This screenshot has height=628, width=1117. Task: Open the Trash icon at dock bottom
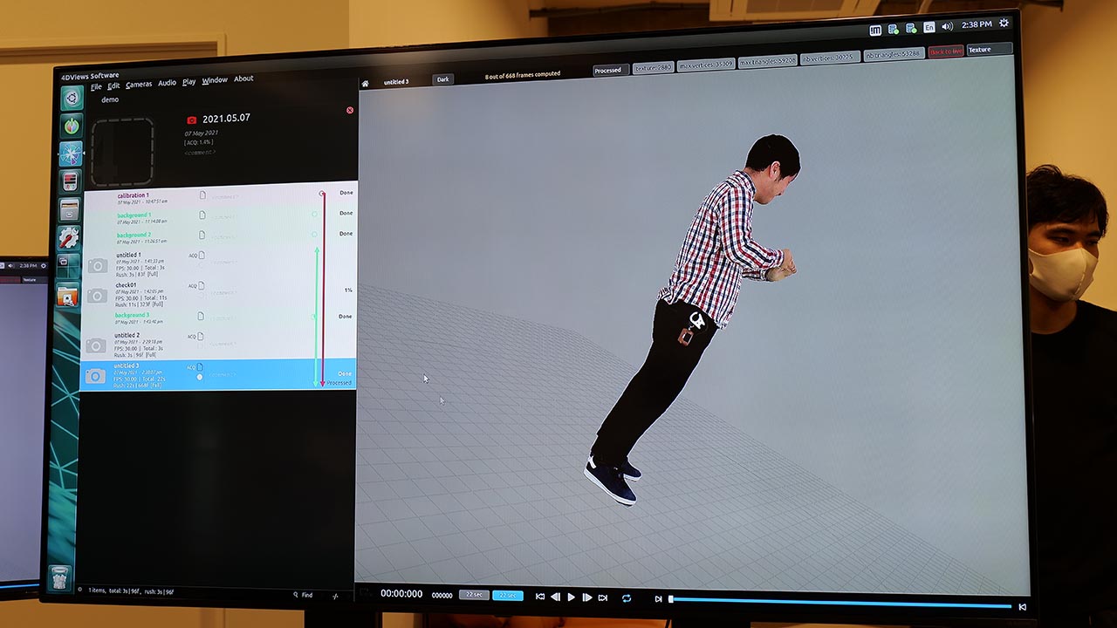pyautogui.click(x=59, y=578)
